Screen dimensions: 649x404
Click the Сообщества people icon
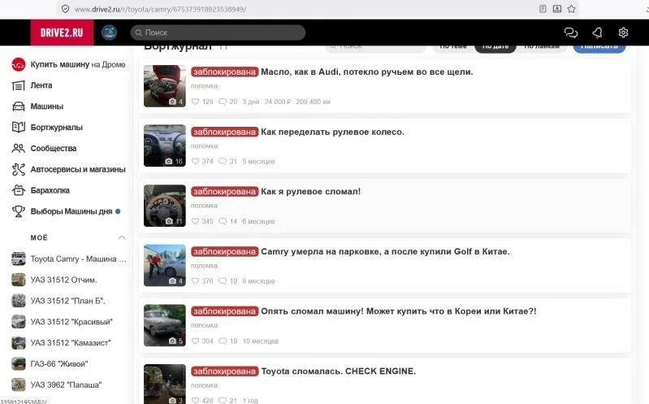coord(18,148)
